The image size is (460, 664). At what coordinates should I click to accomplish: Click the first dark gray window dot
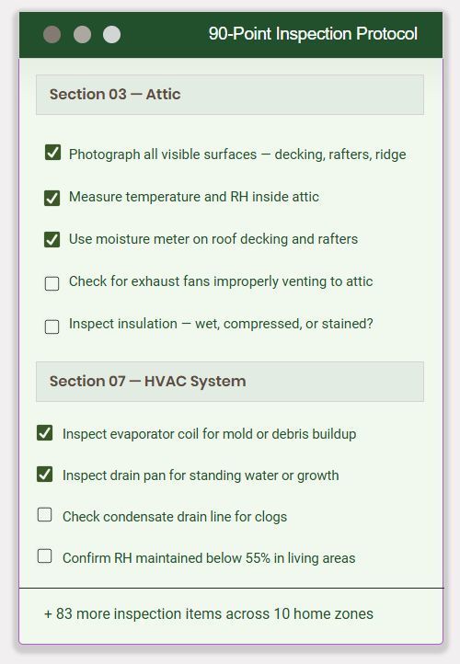point(52,34)
